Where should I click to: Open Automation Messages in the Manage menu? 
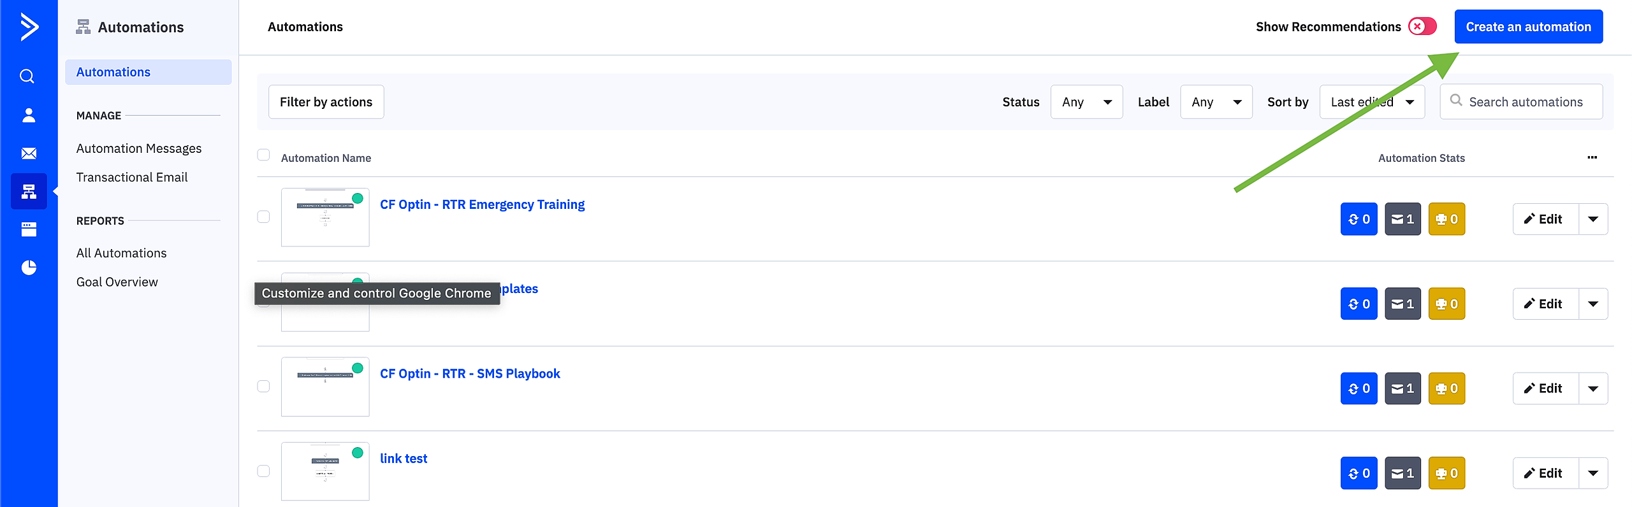point(139,148)
